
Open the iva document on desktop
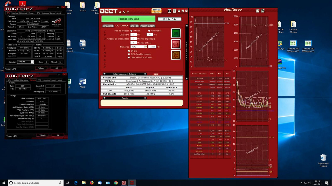click(x=82, y=44)
